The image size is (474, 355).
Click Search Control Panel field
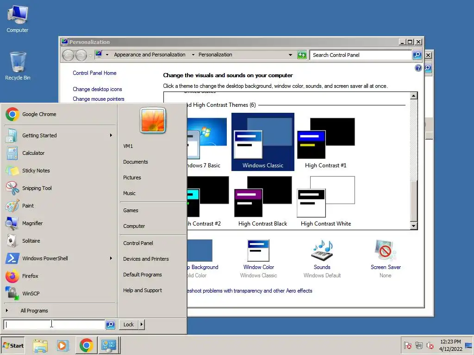361,55
